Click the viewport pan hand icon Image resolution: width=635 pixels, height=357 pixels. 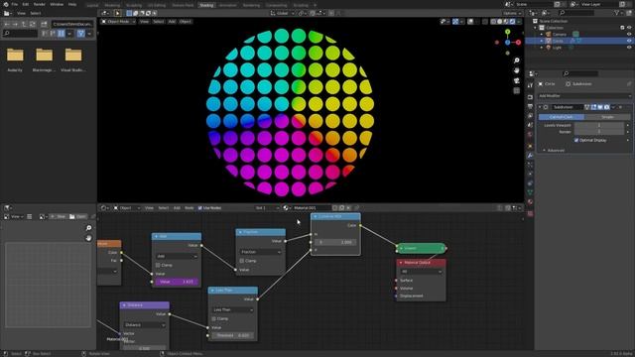[517, 70]
